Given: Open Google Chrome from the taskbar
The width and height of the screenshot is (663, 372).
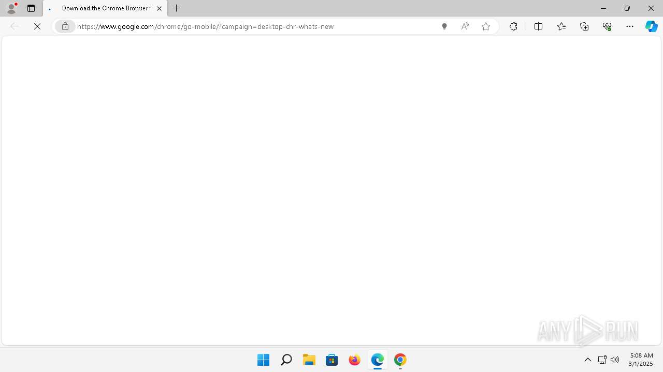Looking at the screenshot, I should click(x=400, y=360).
